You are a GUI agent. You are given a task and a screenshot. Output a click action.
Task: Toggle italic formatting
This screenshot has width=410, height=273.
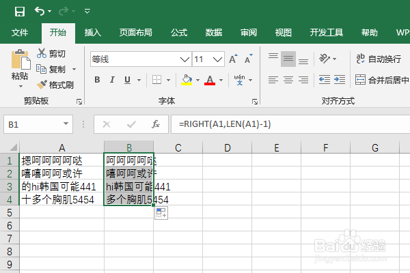[112, 80]
